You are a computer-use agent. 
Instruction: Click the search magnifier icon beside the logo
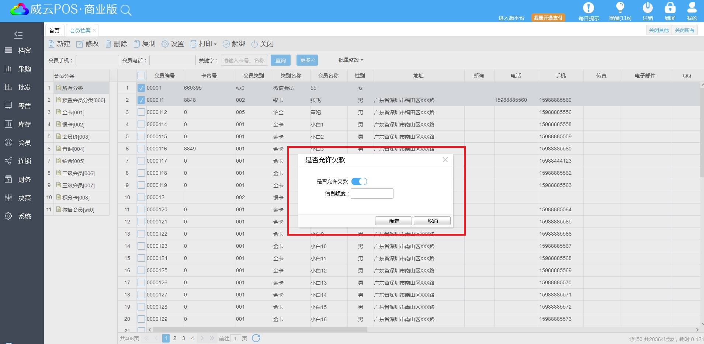tap(126, 10)
